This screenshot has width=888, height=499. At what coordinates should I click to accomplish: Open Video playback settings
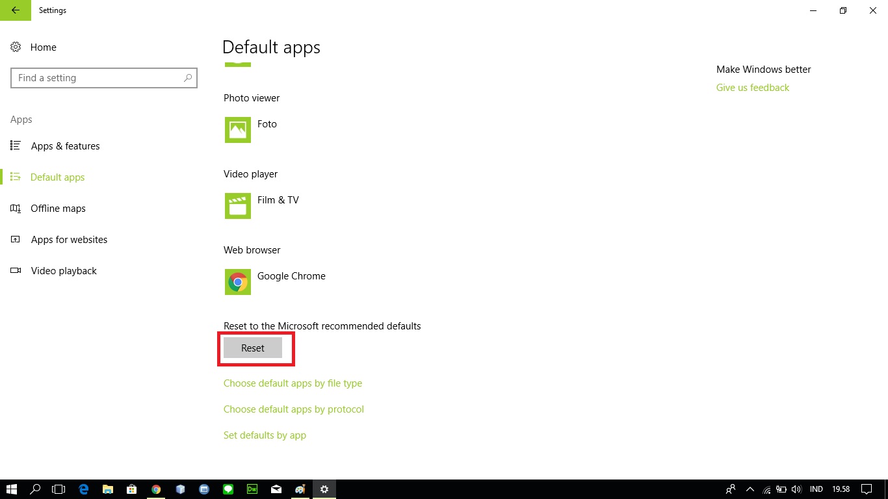64,271
